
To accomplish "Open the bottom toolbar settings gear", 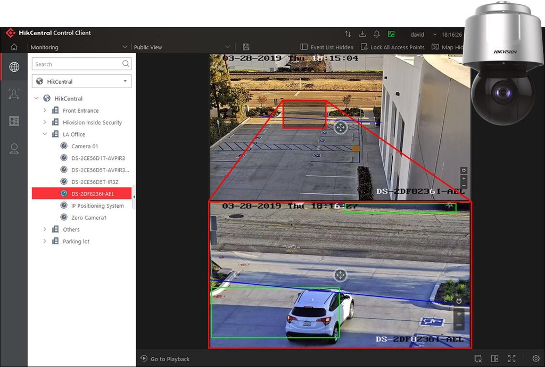I will coord(535,359).
